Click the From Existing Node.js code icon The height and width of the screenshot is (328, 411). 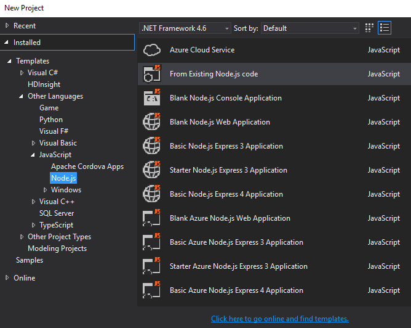(x=152, y=74)
